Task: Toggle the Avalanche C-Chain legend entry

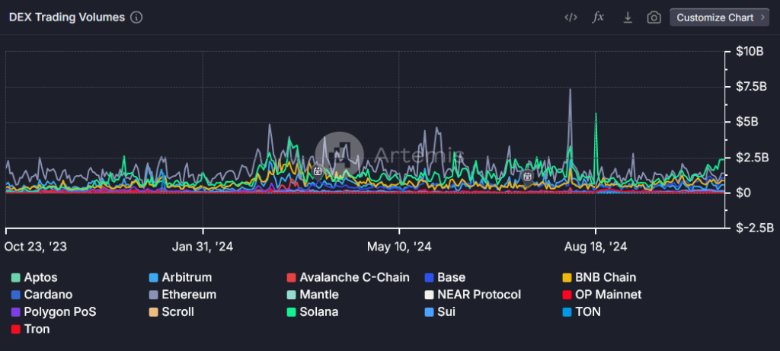Action: (348, 277)
